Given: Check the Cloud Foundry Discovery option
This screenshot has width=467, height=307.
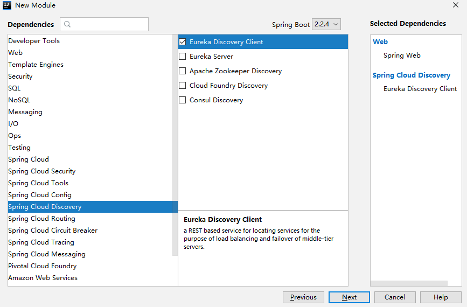Looking at the screenshot, I should pyautogui.click(x=182, y=86).
